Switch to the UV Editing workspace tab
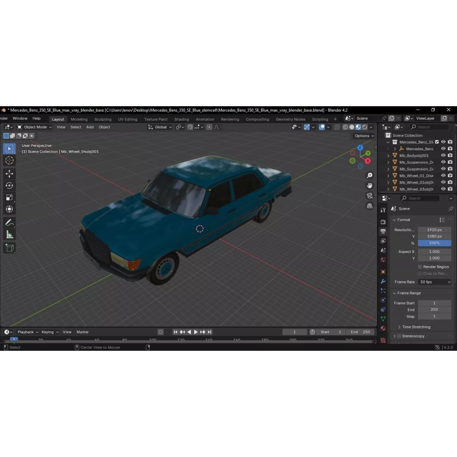 (x=128, y=119)
